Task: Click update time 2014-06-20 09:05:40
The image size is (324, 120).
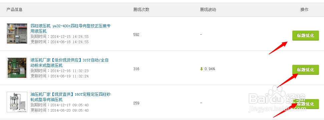Action: point(69,110)
